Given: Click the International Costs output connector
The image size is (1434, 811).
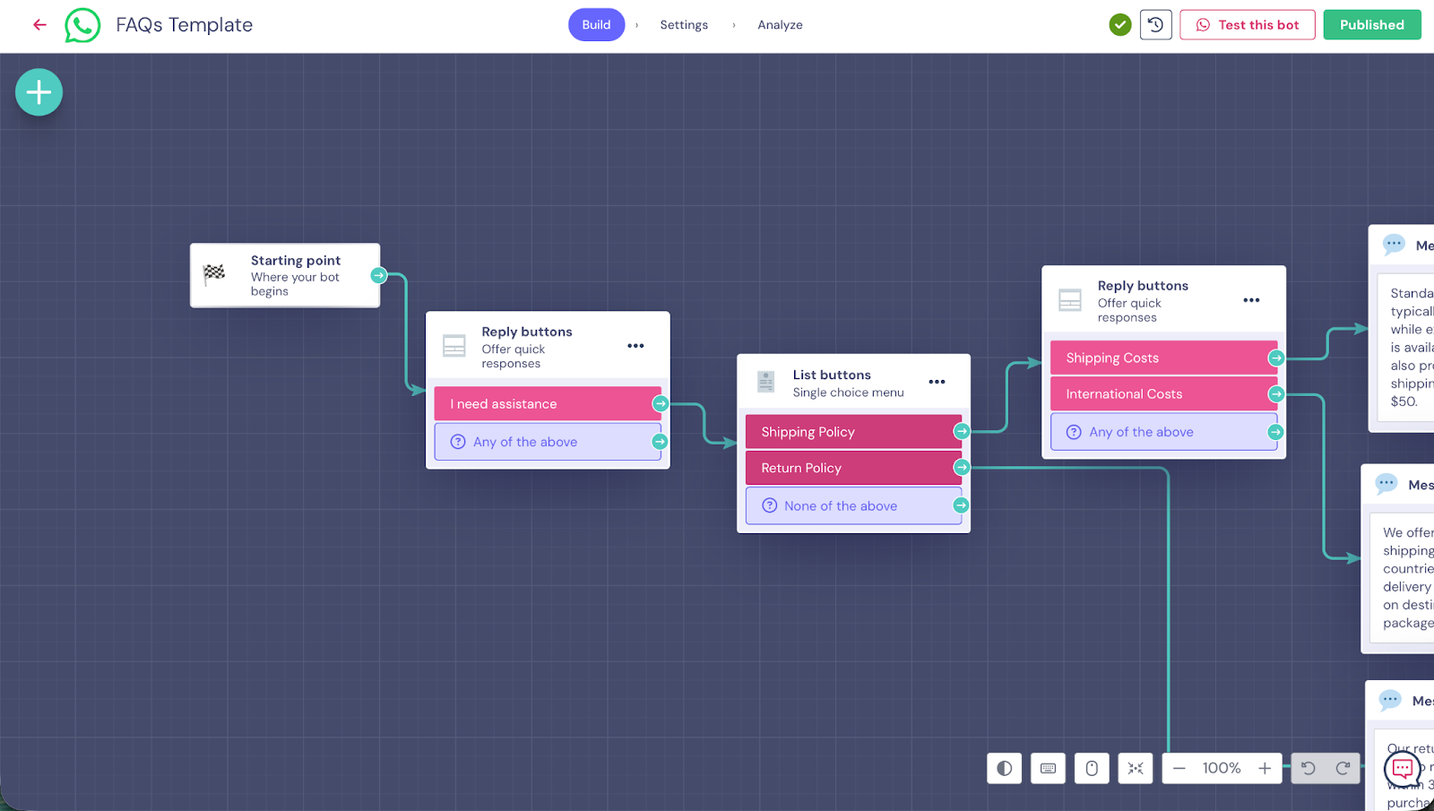Looking at the screenshot, I should tap(1276, 394).
